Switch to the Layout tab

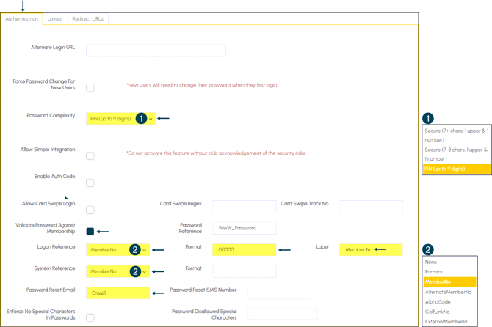point(55,19)
